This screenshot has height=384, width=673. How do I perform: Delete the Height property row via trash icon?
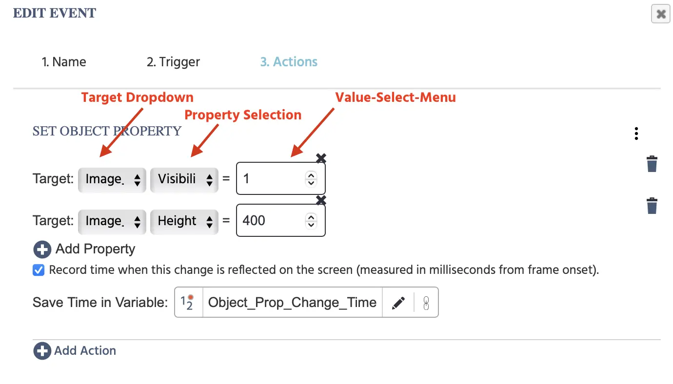[652, 206]
